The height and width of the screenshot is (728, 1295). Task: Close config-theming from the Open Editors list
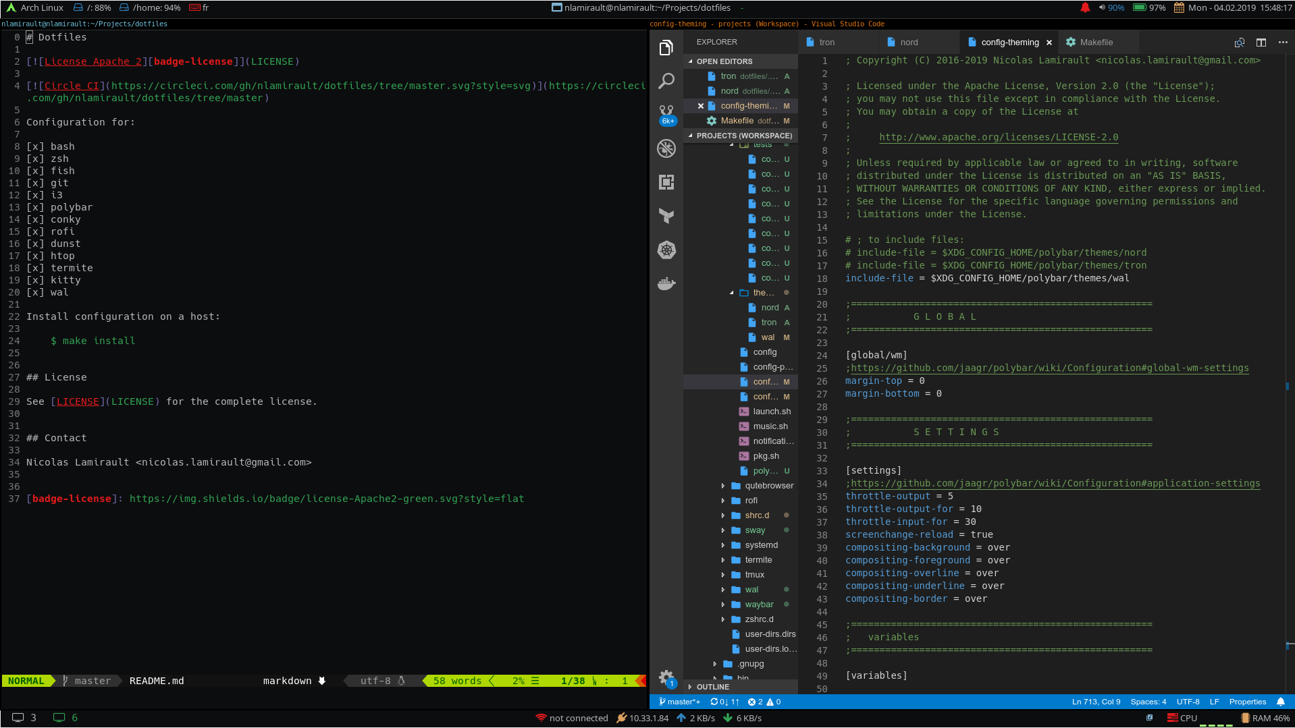[x=700, y=106]
